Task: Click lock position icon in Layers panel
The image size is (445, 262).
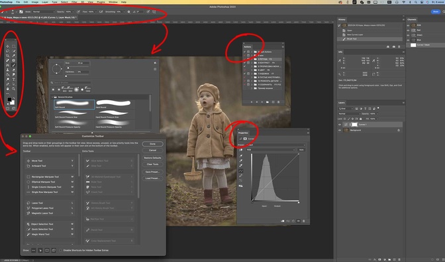Action: tap(352, 119)
